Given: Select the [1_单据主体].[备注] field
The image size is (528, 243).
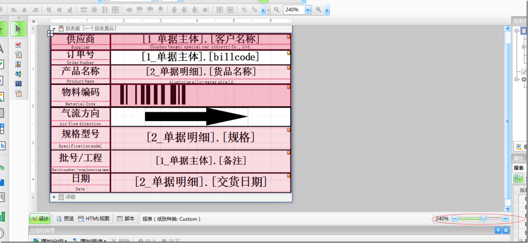Looking at the screenshot, I should click(x=201, y=161).
